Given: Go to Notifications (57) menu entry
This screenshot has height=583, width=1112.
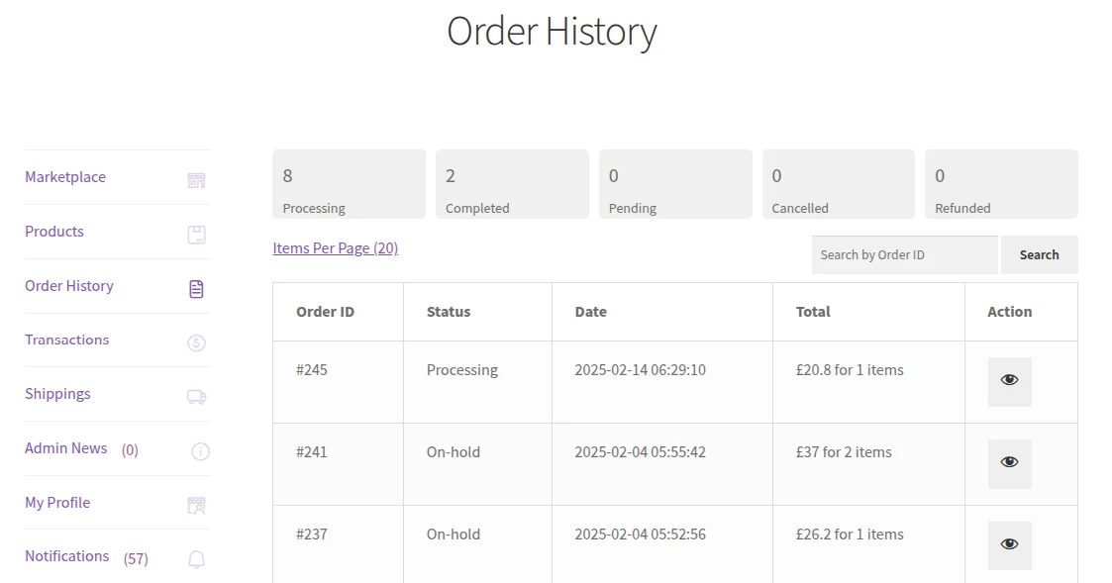Looking at the screenshot, I should 66,556.
